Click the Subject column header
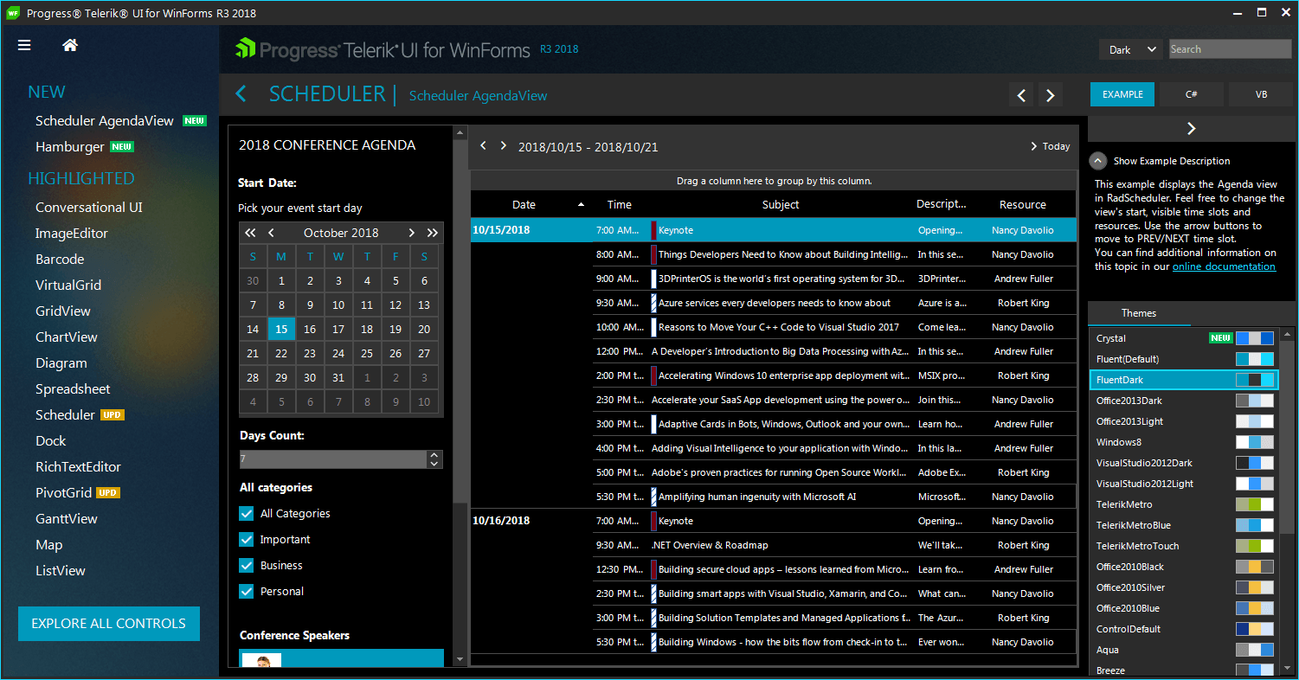The height and width of the screenshot is (680, 1299). pos(781,205)
